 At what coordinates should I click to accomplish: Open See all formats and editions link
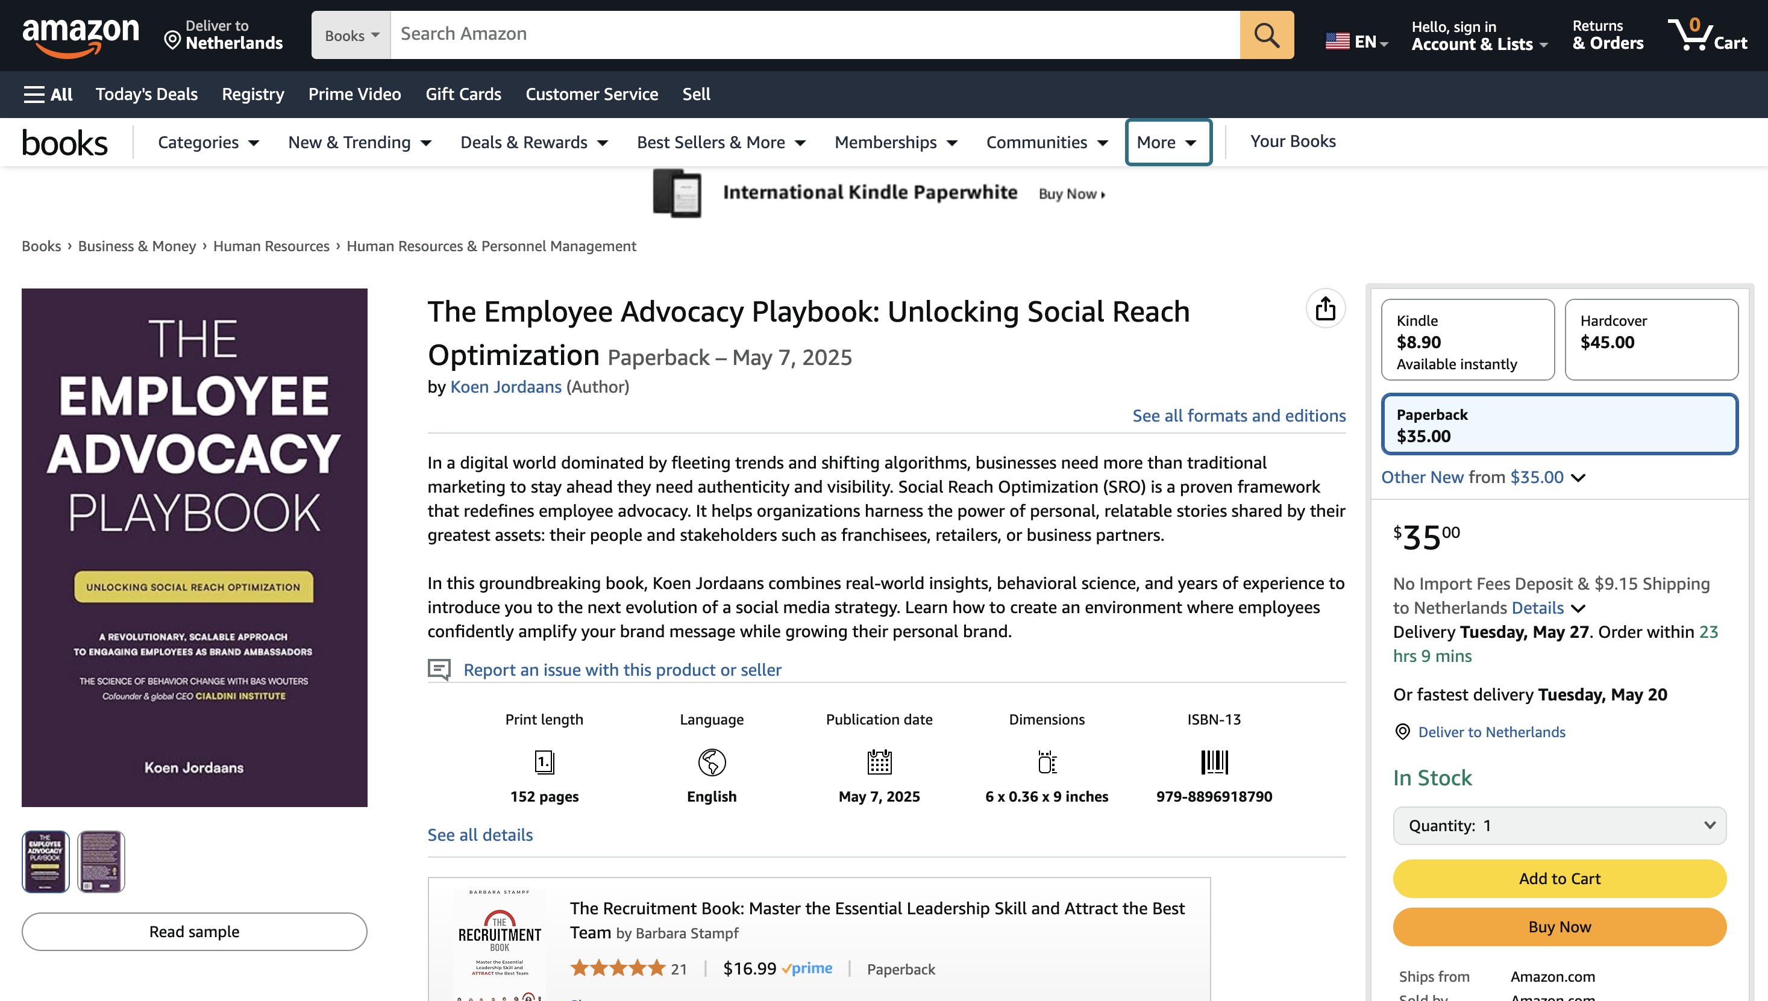pyautogui.click(x=1238, y=416)
